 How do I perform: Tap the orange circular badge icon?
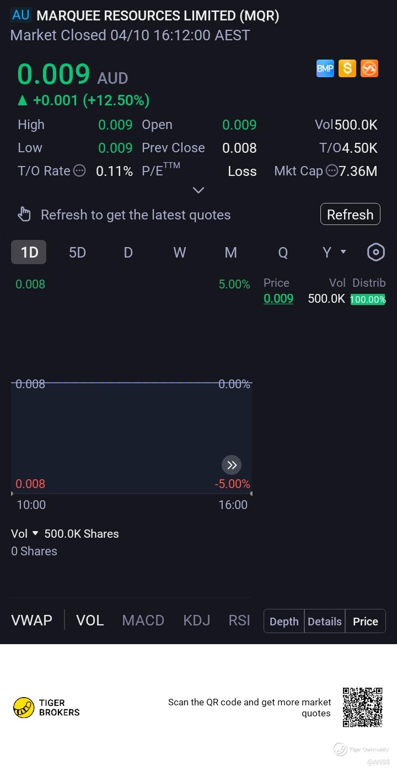[x=369, y=69]
